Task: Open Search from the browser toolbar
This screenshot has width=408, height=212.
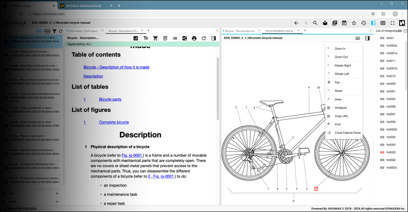Action: [315, 23]
